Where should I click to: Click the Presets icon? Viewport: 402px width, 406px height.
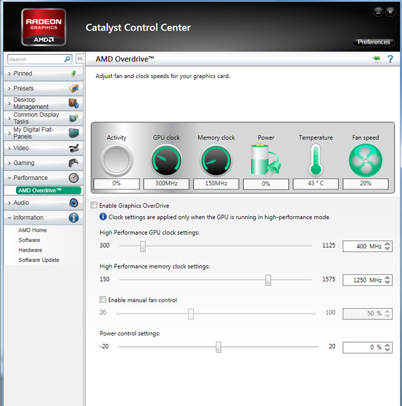click(74, 89)
